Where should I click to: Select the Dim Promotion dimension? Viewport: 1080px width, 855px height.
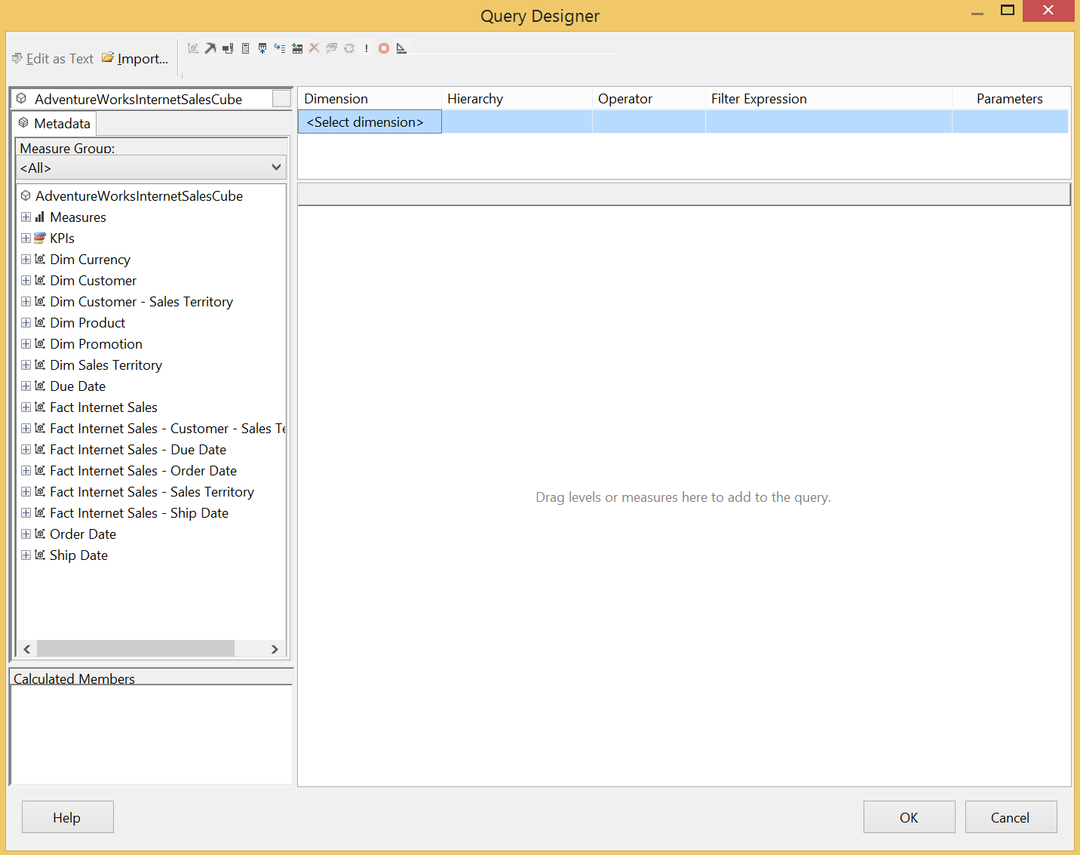tap(96, 344)
